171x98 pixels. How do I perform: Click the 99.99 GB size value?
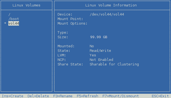pos(98,37)
